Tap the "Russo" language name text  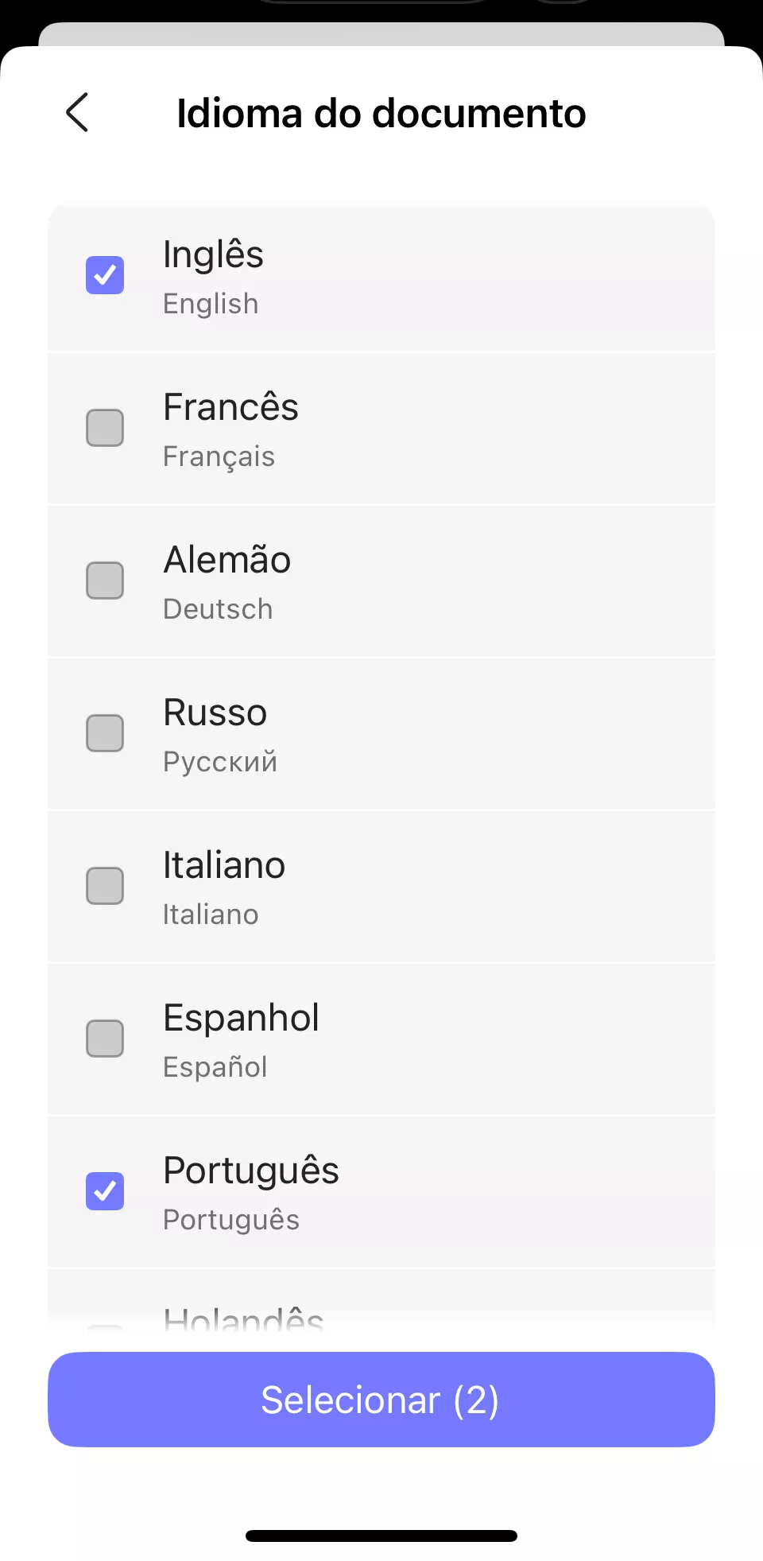coord(215,713)
